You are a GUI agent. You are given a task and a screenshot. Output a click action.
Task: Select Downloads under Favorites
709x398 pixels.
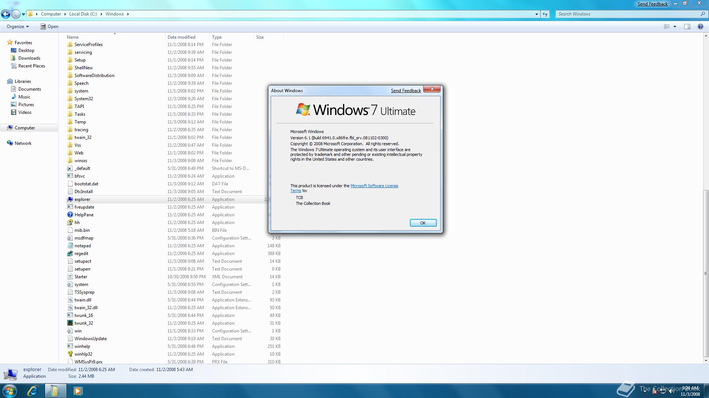click(x=29, y=58)
